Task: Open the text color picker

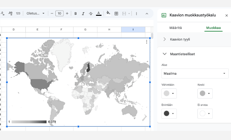Action: coord(99,14)
